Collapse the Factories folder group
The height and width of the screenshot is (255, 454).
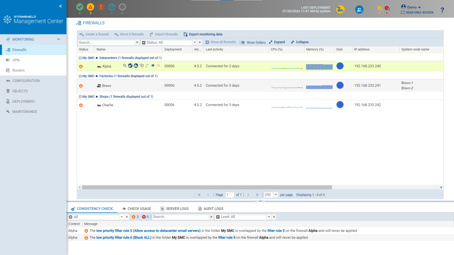pos(80,76)
